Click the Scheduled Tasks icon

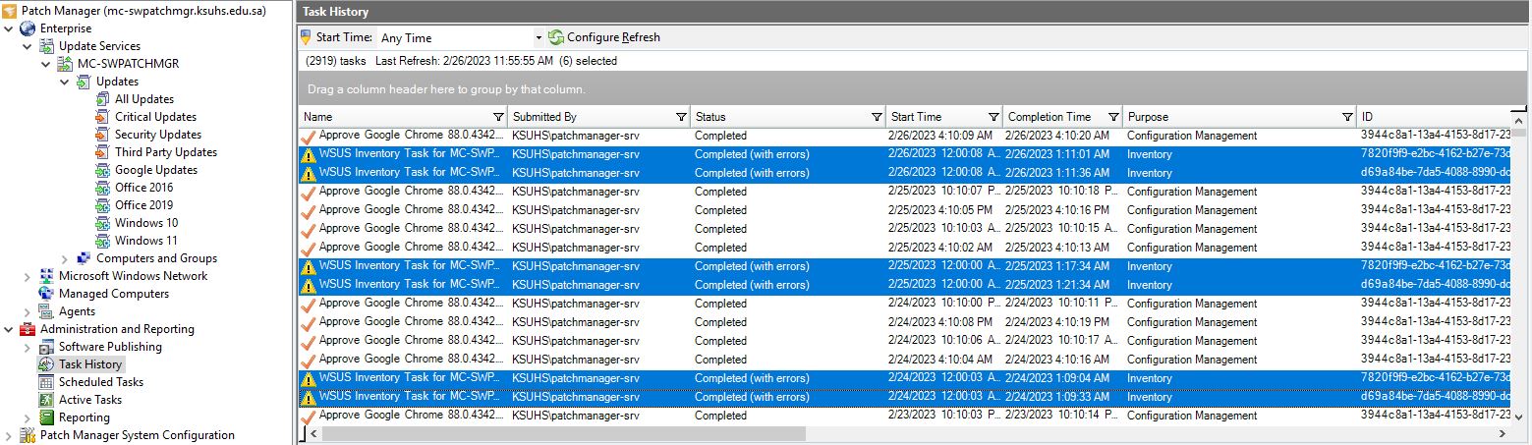pos(46,382)
